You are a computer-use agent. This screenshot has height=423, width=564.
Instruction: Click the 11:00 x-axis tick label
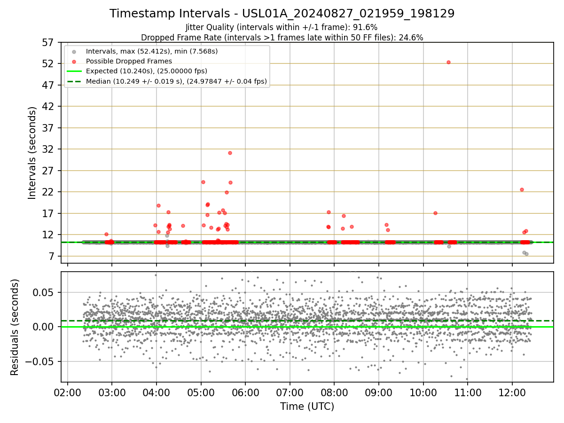(x=468, y=393)
